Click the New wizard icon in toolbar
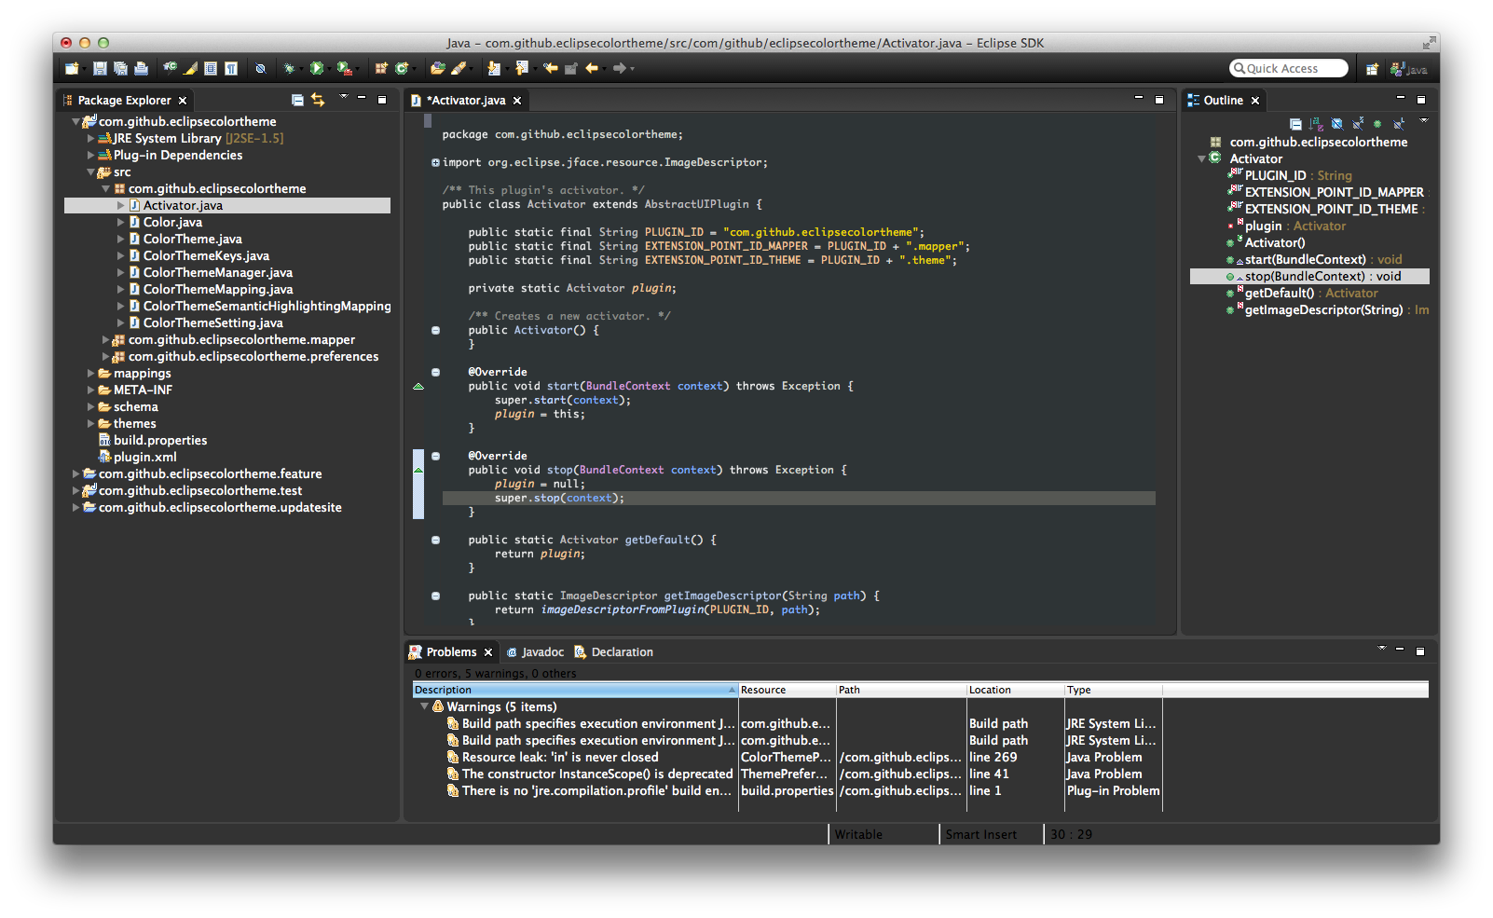 click(x=71, y=68)
